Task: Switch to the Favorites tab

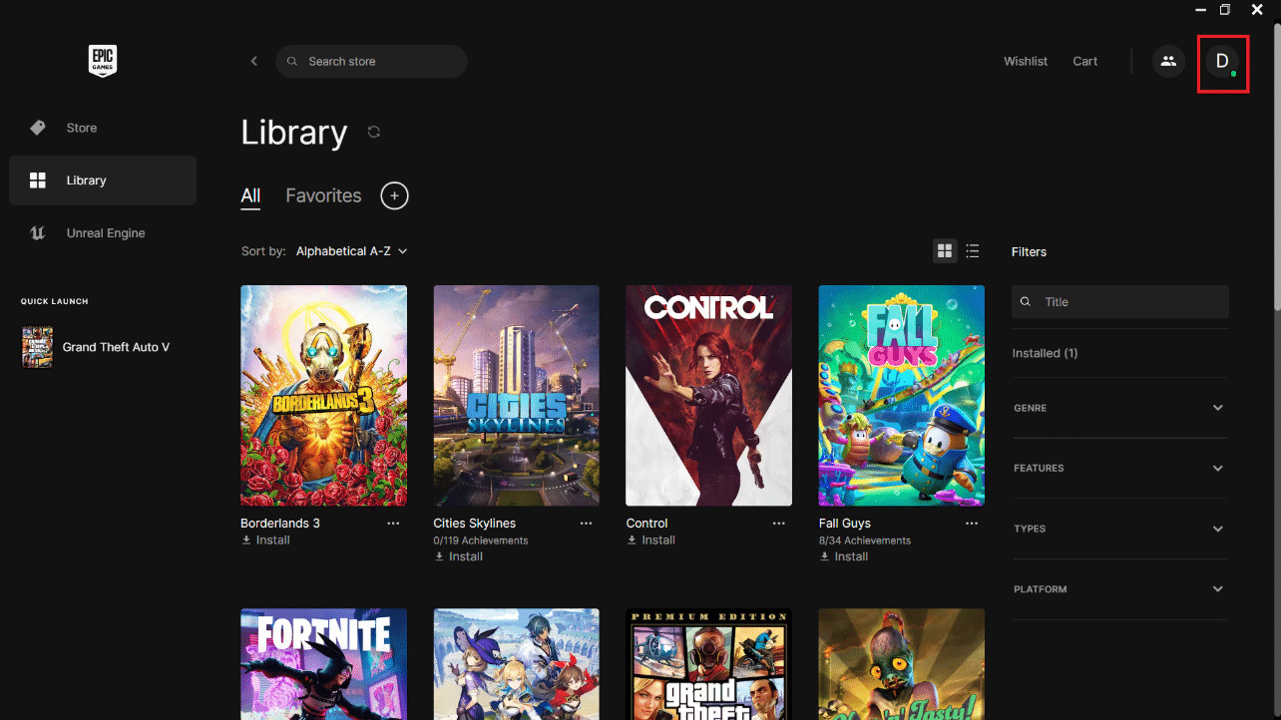Action: (323, 195)
